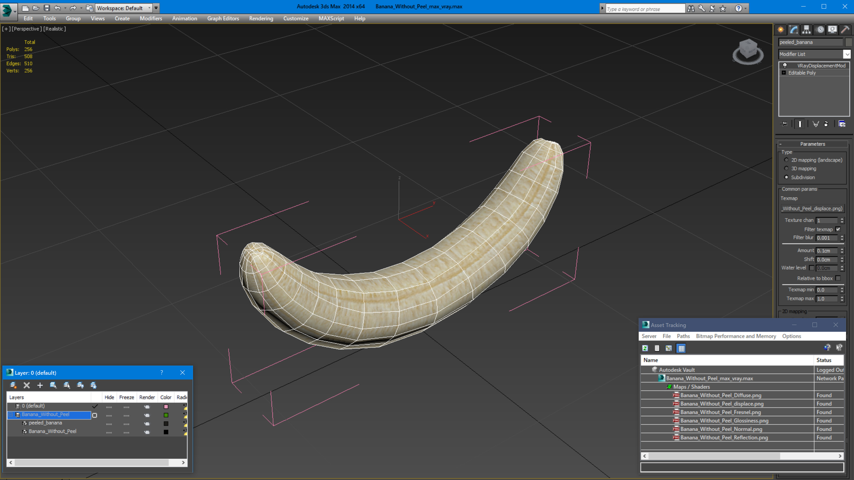Click Freeze/Unfreeze All Layers snowflake icon

pyautogui.click(x=93, y=385)
